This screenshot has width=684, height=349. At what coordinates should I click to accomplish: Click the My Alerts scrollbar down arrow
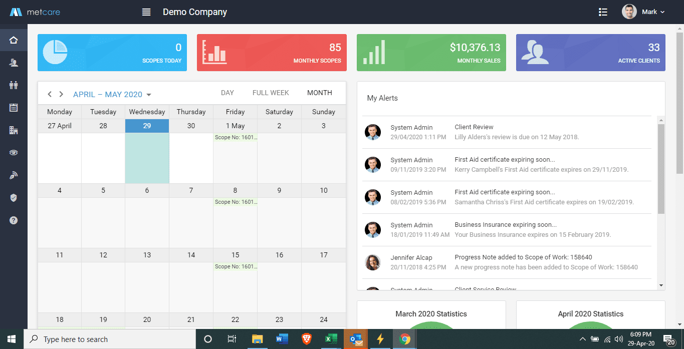tap(661, 285)
